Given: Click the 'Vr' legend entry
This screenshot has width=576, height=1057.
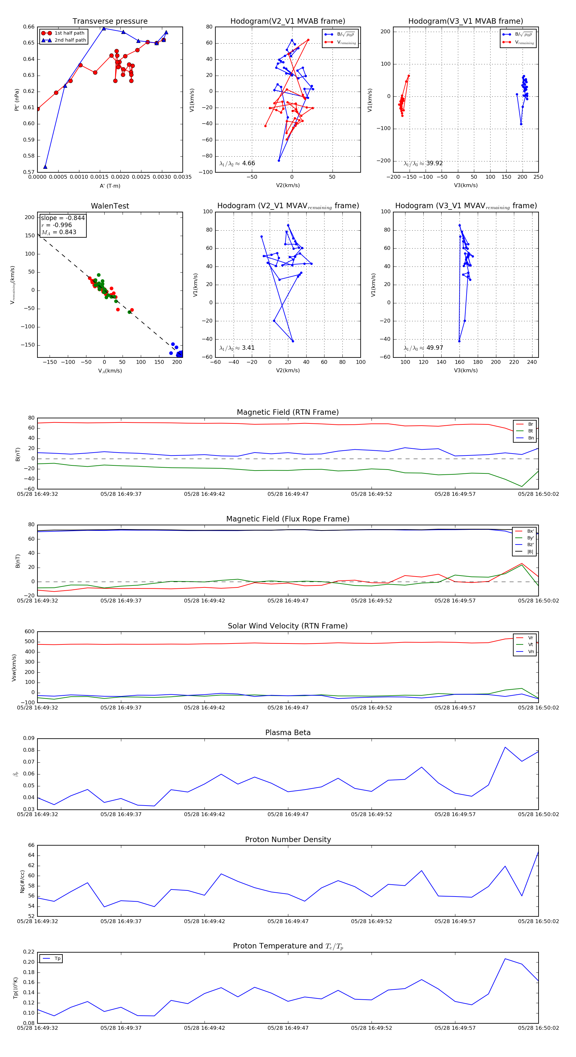Looking at the screenshot, I should (x=525, y=638).
